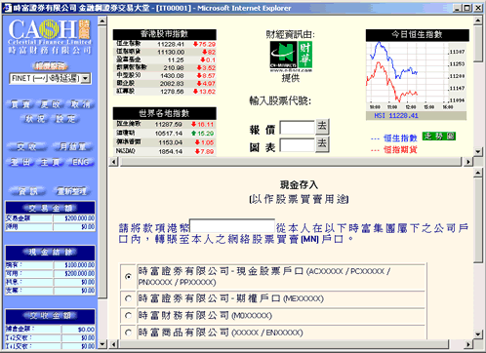Select 期權戶口 (MEXXXXXX) radio option

point(129,298)
